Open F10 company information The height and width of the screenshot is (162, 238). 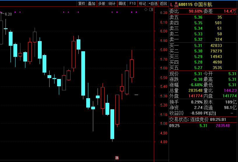coord(133,3)
